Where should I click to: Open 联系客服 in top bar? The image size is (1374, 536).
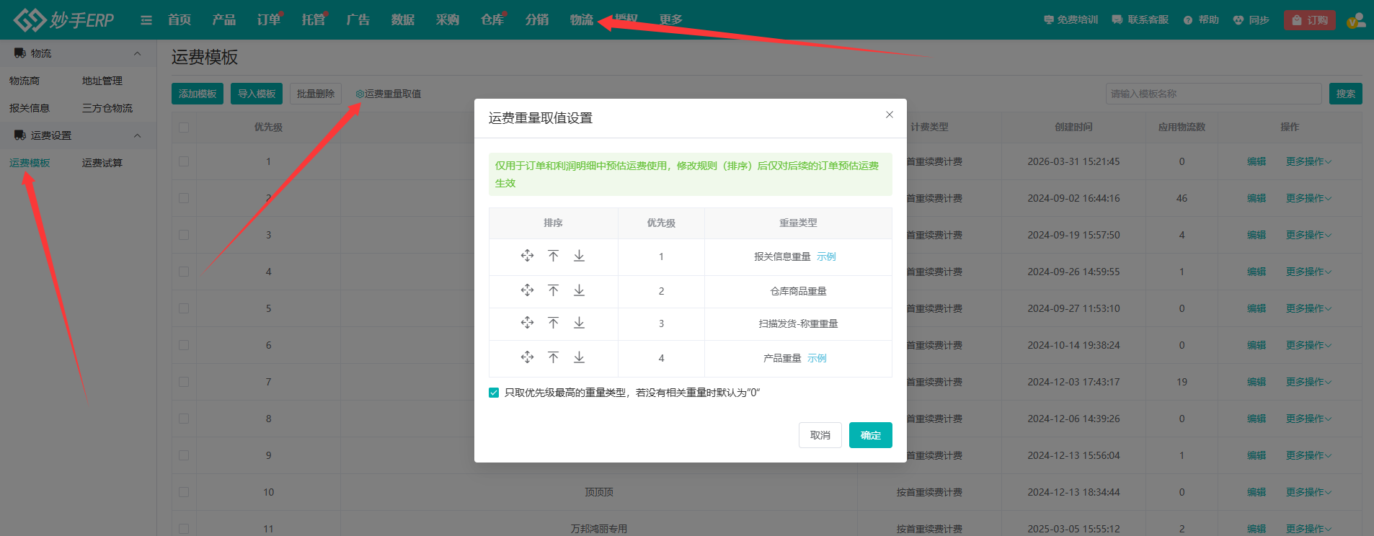coord(1140,20)
